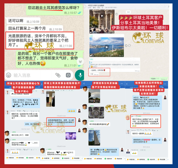
Task: Open the group avatar in WhatsApp header
Action: 85,7
